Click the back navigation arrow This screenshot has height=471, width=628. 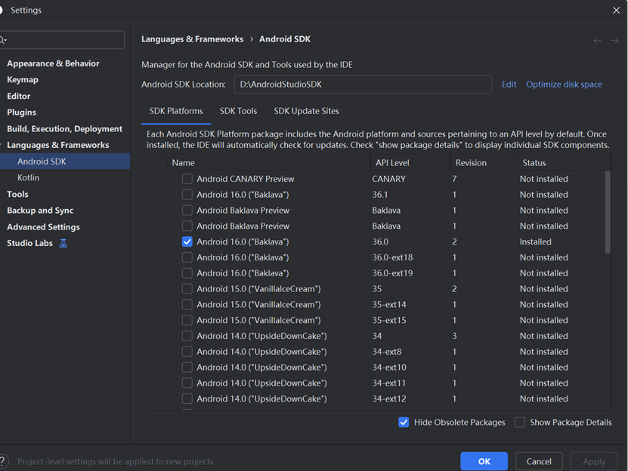[x=597, y=41]
